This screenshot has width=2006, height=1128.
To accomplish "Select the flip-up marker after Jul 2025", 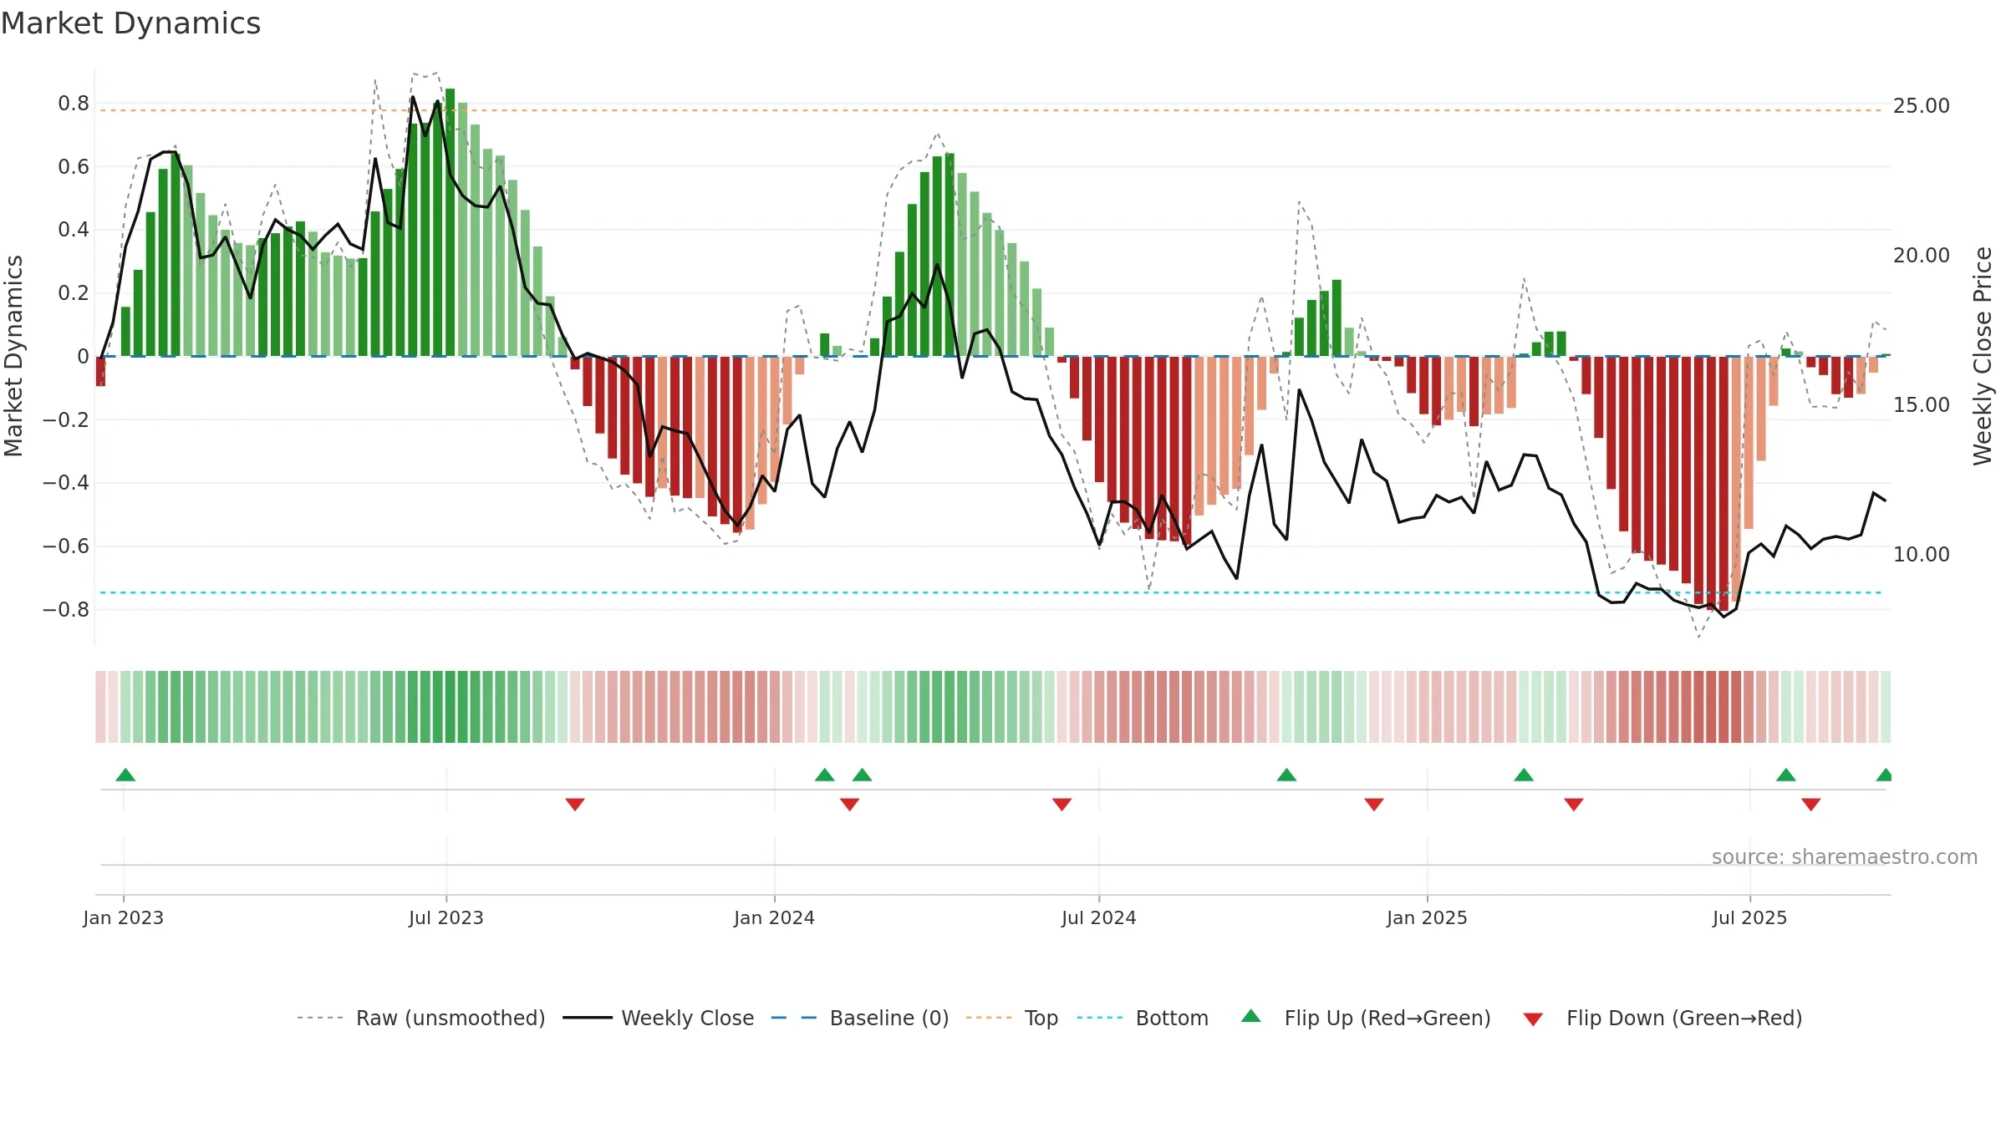I will tap(1786, 775).
